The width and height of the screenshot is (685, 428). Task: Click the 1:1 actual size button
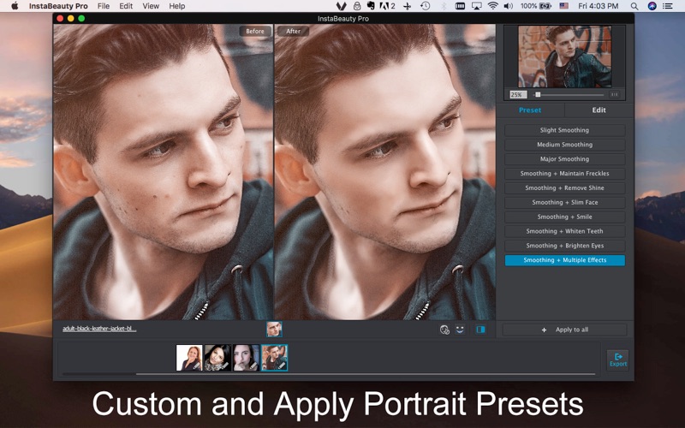click(614, 94)
